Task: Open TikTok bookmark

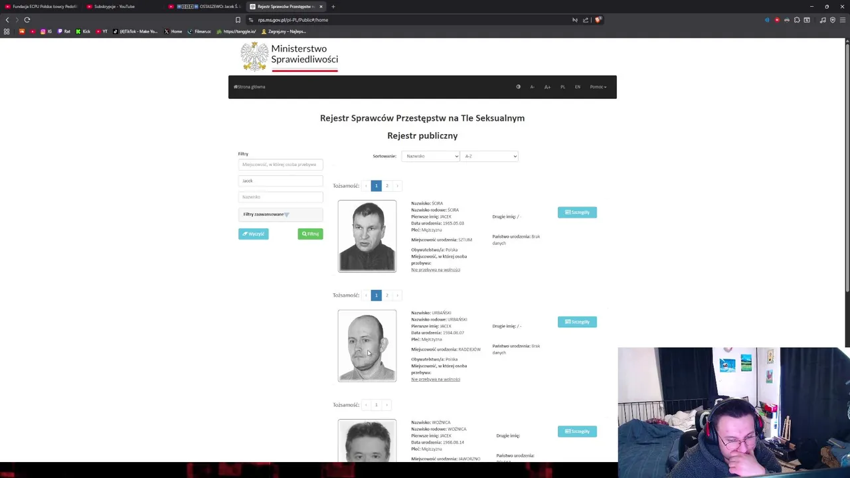Action: tap(135, 32)
